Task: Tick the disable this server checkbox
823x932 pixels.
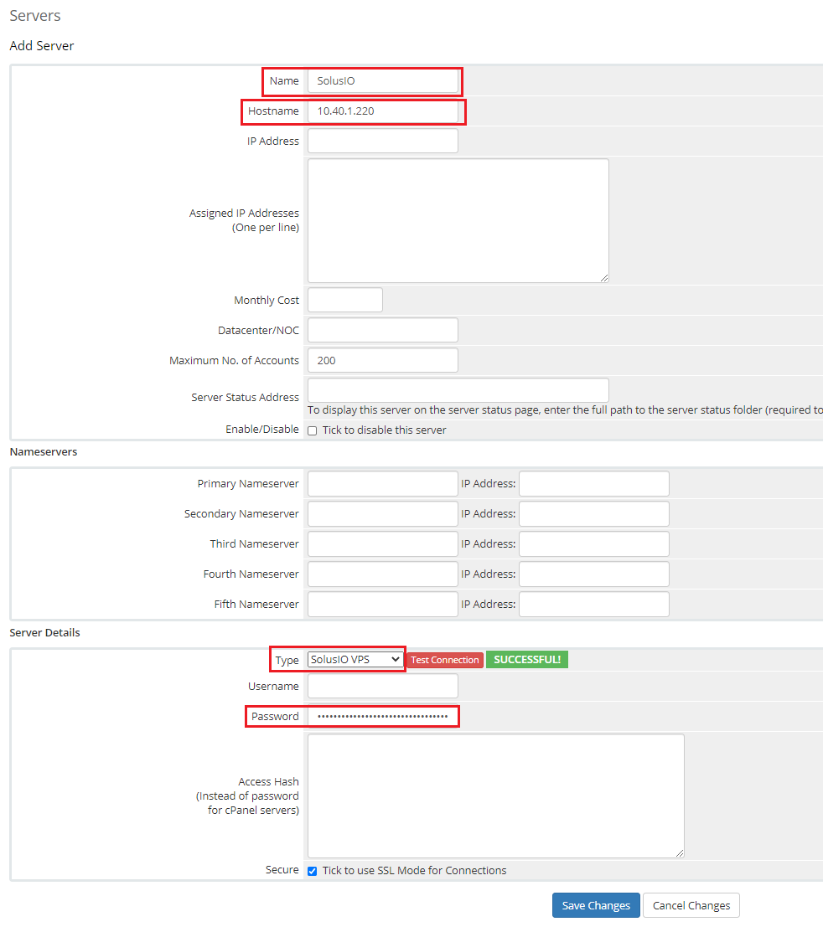Action: [313, 430]
